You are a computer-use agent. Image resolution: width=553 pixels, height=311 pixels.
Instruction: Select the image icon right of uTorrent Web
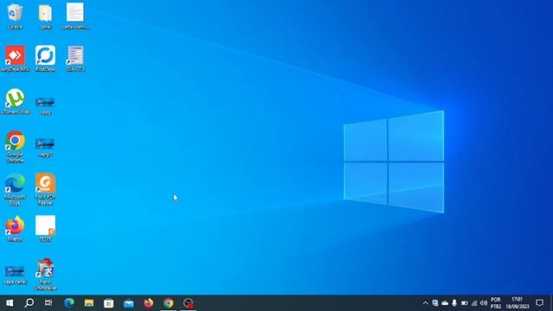45,105
